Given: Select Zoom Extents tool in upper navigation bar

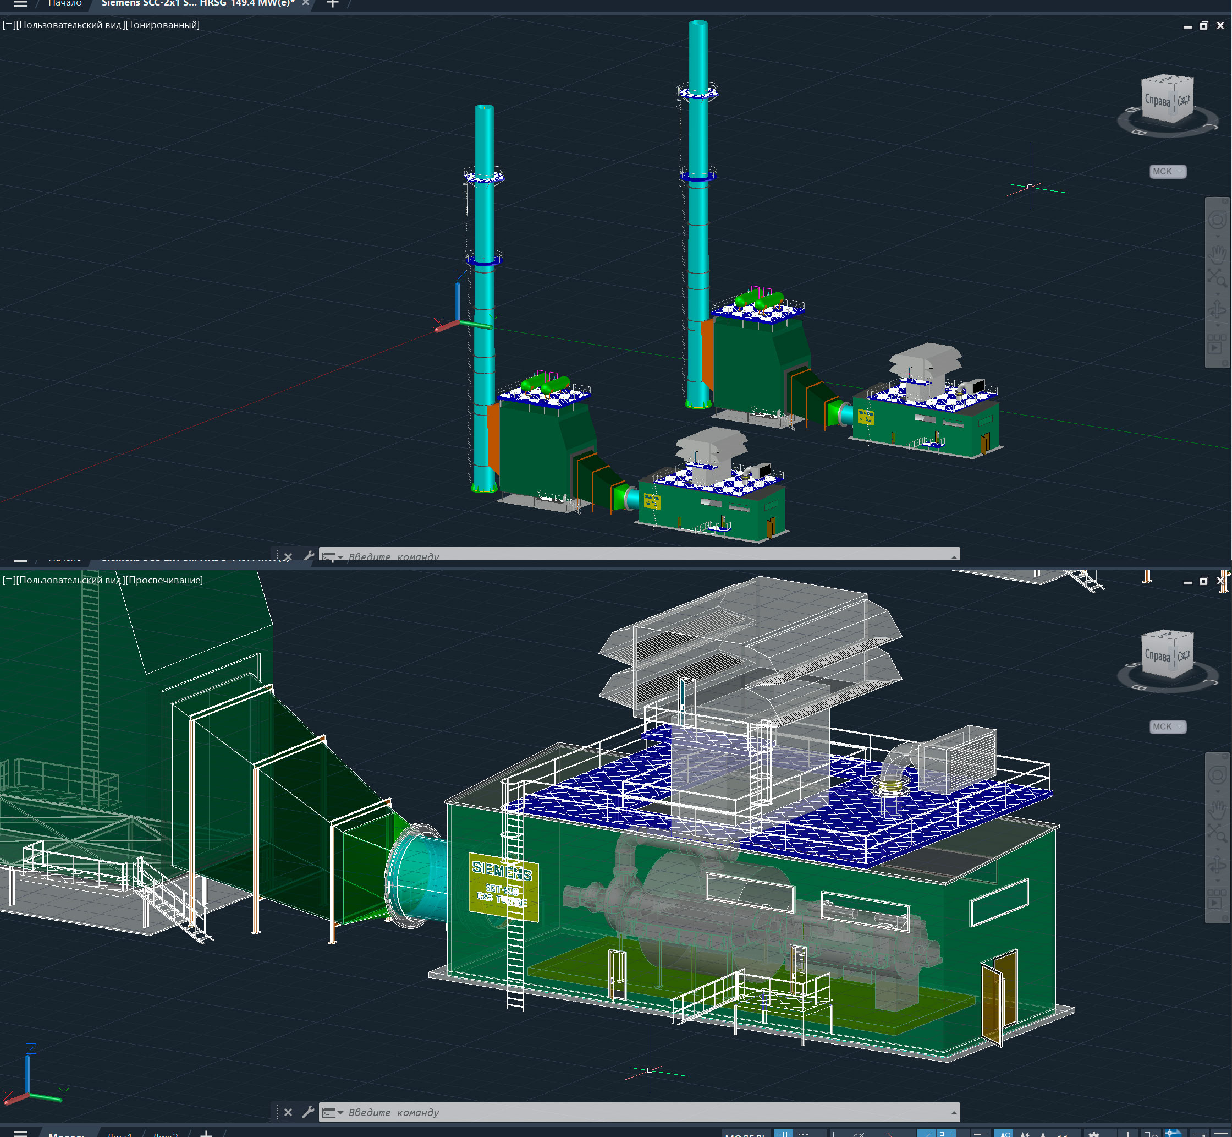Looking at the screenshot, I should [x=1217, y=278].
